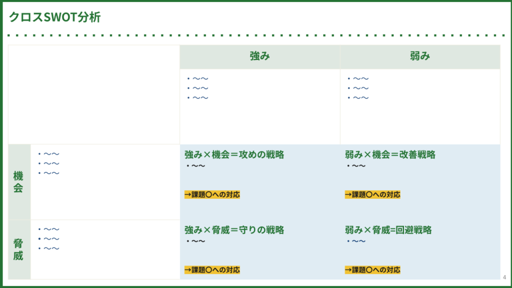Click first bullet under 弱み header

[x=360, y=78]
